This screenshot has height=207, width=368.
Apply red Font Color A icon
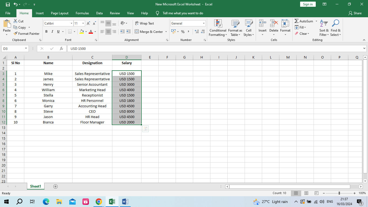(x=91, y=32)
